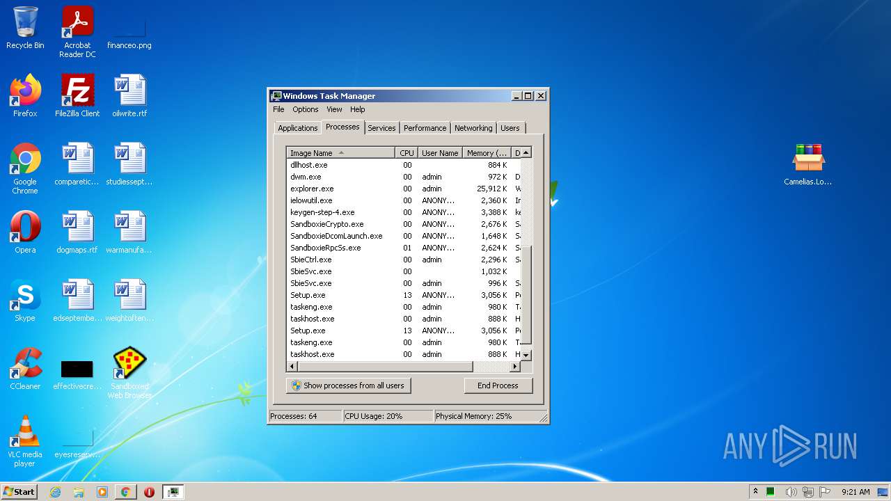Launch Acrobat Reader DC from desktop
Viewport: 891px width, 501px height.
click(x=77, y=32)
